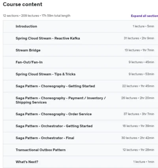158x168 pixels.
Task: Expand Spring Cloud Stream - Tips & Tricks
Action: point(81,74)
